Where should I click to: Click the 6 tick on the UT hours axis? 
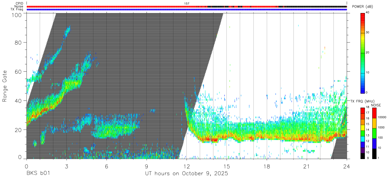[106, 166]
